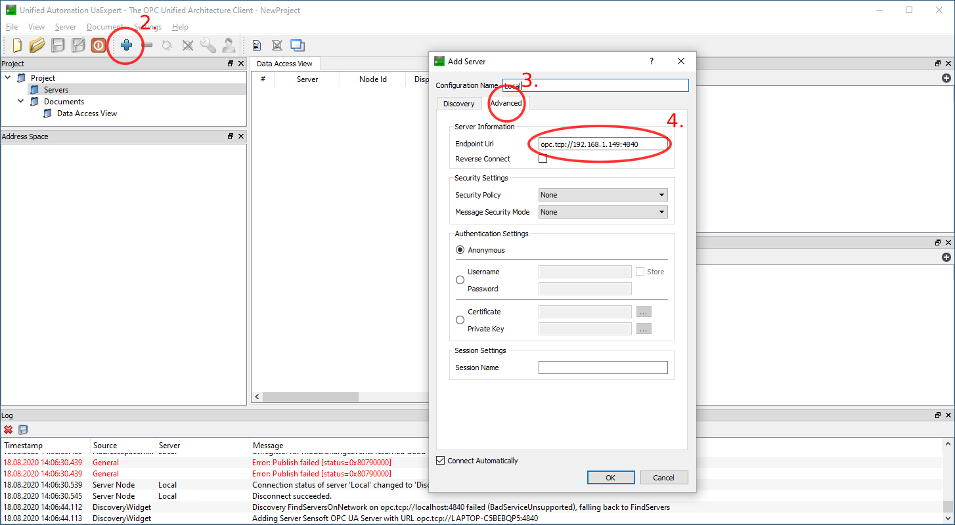The height and width of the screenshot is (525, 955).
Task: Click the Configuration Name input field
Action: (596, 85)
